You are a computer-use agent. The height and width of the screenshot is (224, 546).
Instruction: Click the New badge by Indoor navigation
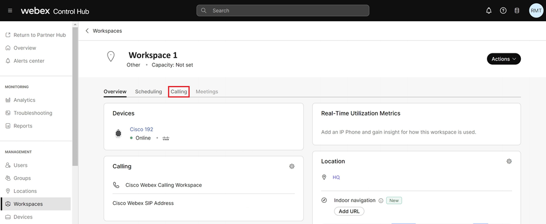pos(394,201)
